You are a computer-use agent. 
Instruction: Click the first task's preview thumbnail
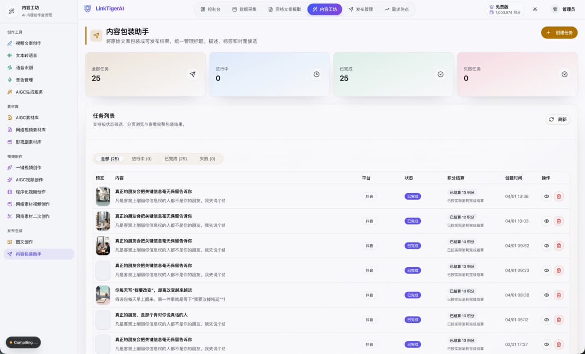point(103,196)
